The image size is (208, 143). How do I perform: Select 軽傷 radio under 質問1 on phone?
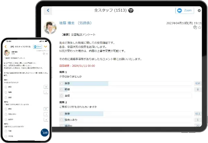click(6, 92)
